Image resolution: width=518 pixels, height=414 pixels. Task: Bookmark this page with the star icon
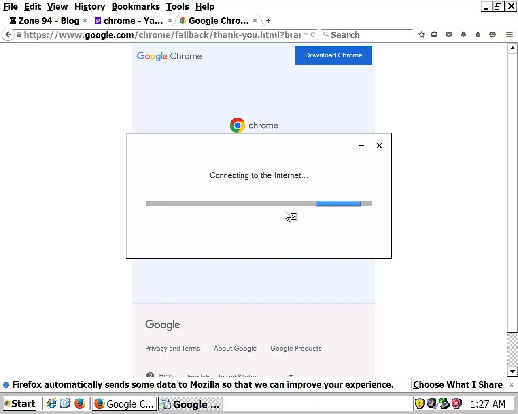[422, 35]
